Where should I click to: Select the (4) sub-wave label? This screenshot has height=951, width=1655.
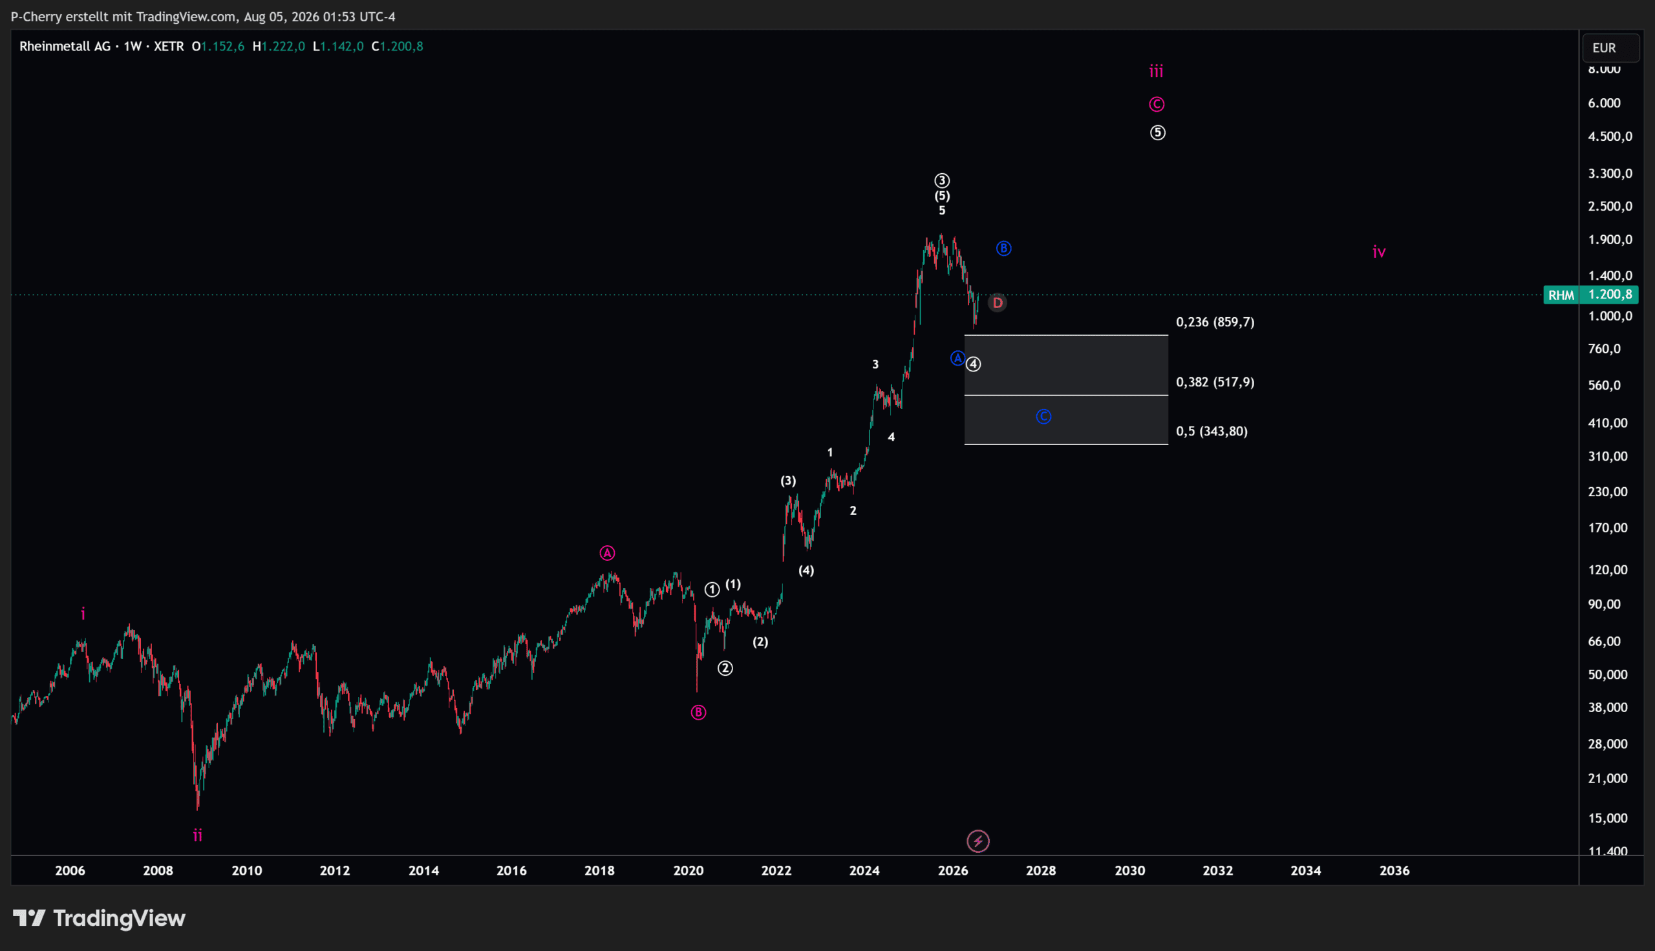[806, 571]
